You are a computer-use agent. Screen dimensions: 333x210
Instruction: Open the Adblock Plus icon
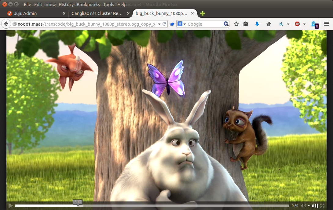point(297,24)
